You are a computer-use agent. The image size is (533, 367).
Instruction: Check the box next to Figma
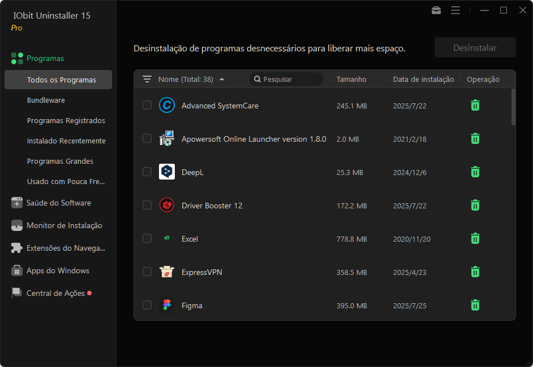[x=147, y=305]
